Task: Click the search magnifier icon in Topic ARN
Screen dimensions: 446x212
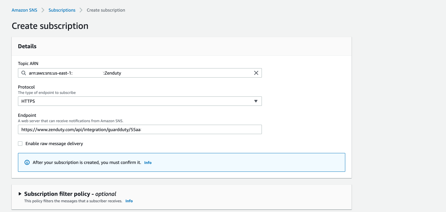Action: (x=24, y=73)
